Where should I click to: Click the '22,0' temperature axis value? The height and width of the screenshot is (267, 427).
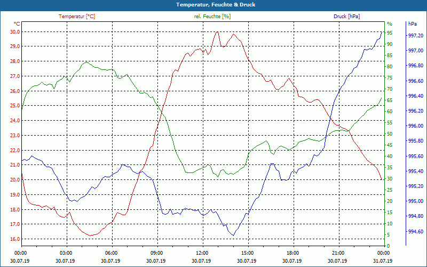(x=15, y=150)
